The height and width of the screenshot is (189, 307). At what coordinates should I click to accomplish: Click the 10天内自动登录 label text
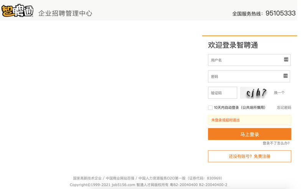click(x=239, y=108)
